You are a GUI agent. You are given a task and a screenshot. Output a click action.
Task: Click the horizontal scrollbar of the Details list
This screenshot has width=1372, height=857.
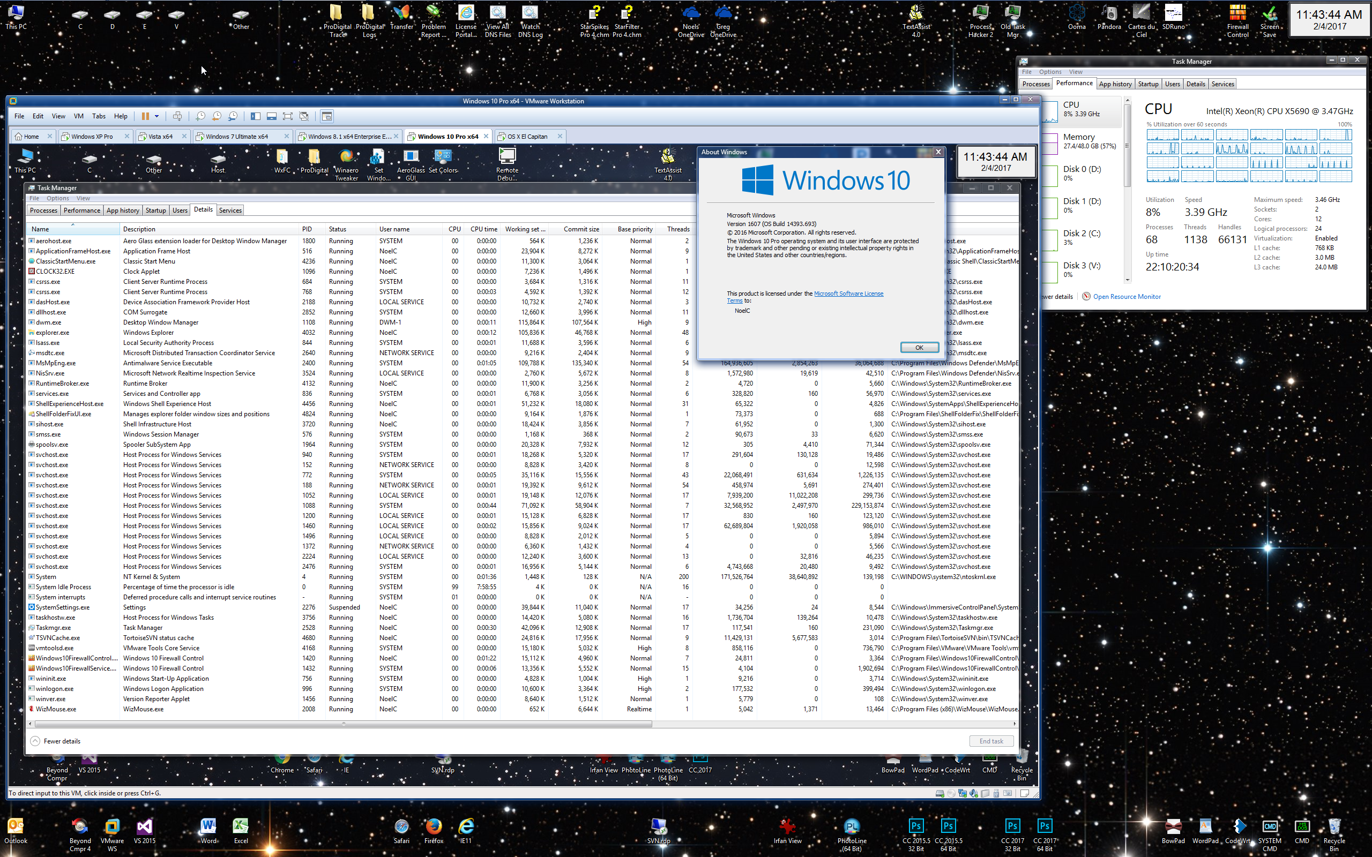343,724
